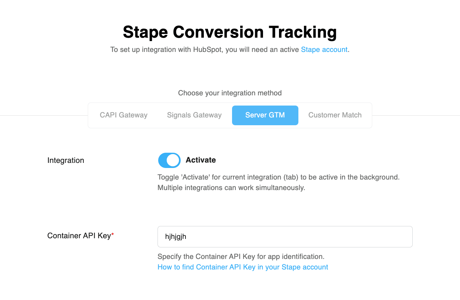
Task: Click the Multiple integrations can work simultaneously text
Action: pyautogui.click(x=231, y=188)
